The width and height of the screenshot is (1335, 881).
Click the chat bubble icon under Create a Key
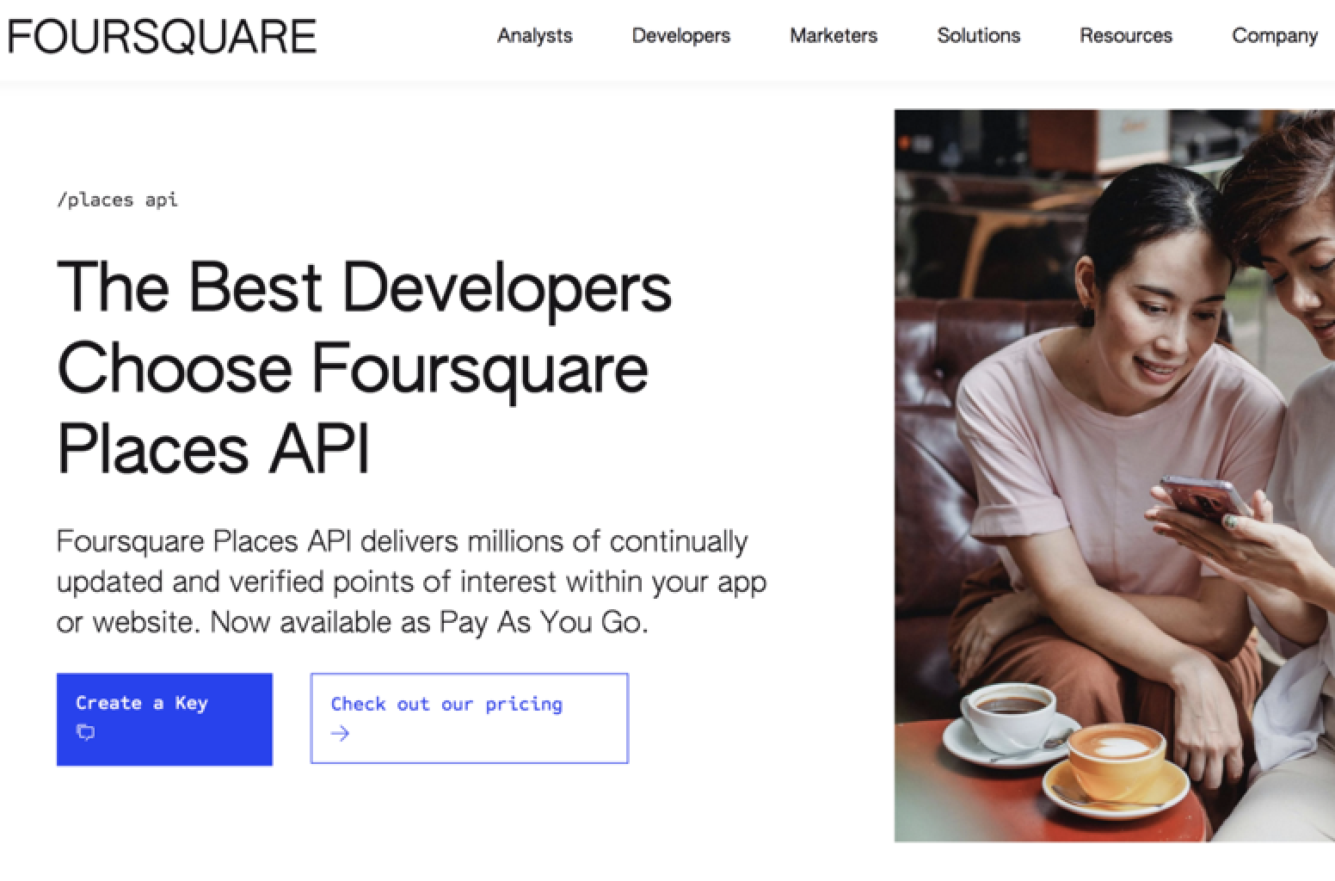tap(85, 732)
